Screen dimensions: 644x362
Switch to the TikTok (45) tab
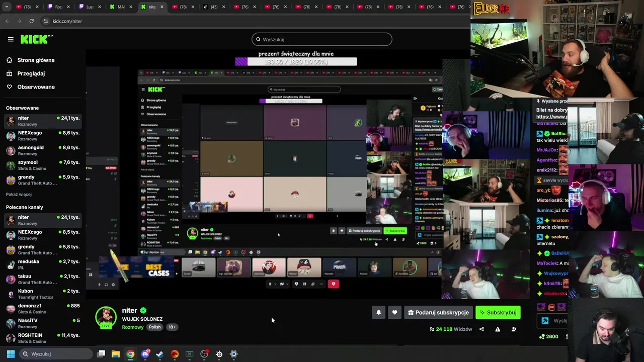pos(214,7)
